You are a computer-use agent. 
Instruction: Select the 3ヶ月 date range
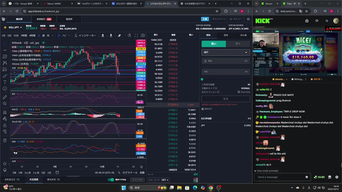(x=28, y=173)
